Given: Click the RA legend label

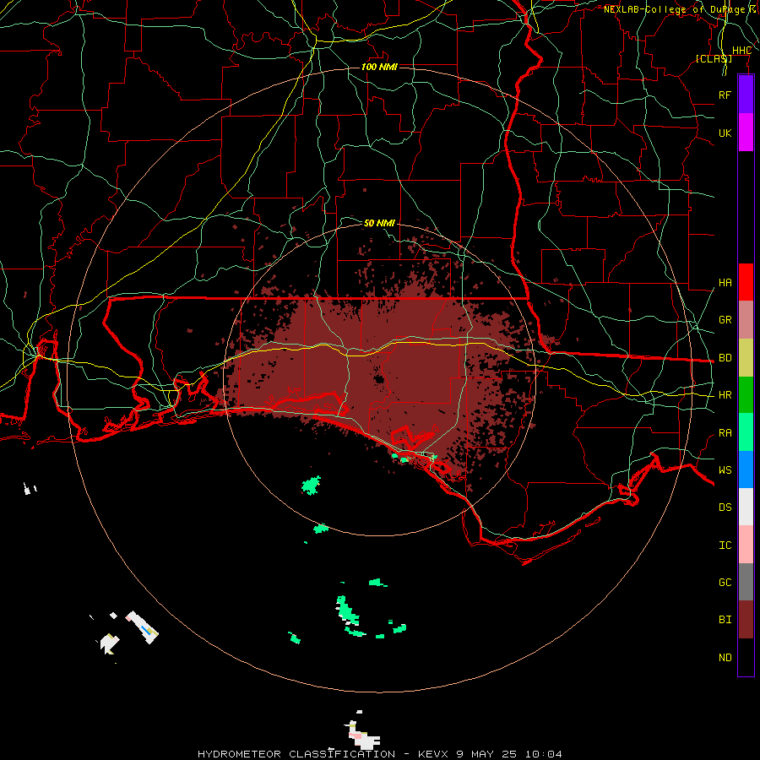Looking at the screenshot, I should [725, 433].
